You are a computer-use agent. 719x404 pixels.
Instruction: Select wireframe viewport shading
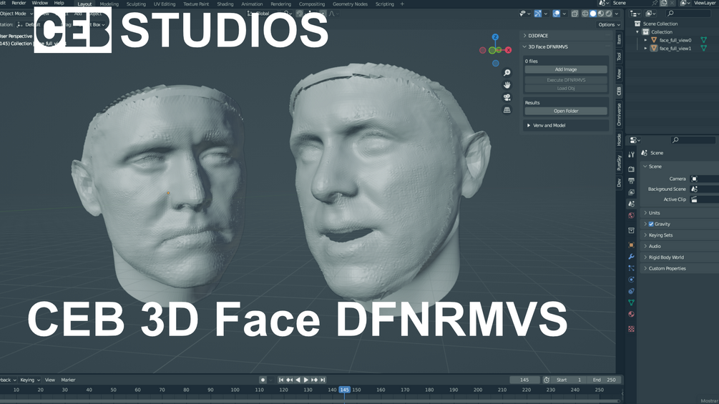pos(585,14)
